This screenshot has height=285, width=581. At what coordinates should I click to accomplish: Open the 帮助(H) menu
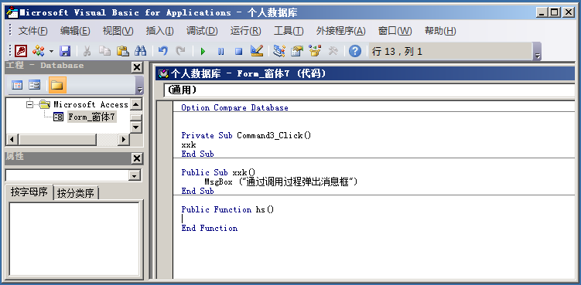coord(440,31)
